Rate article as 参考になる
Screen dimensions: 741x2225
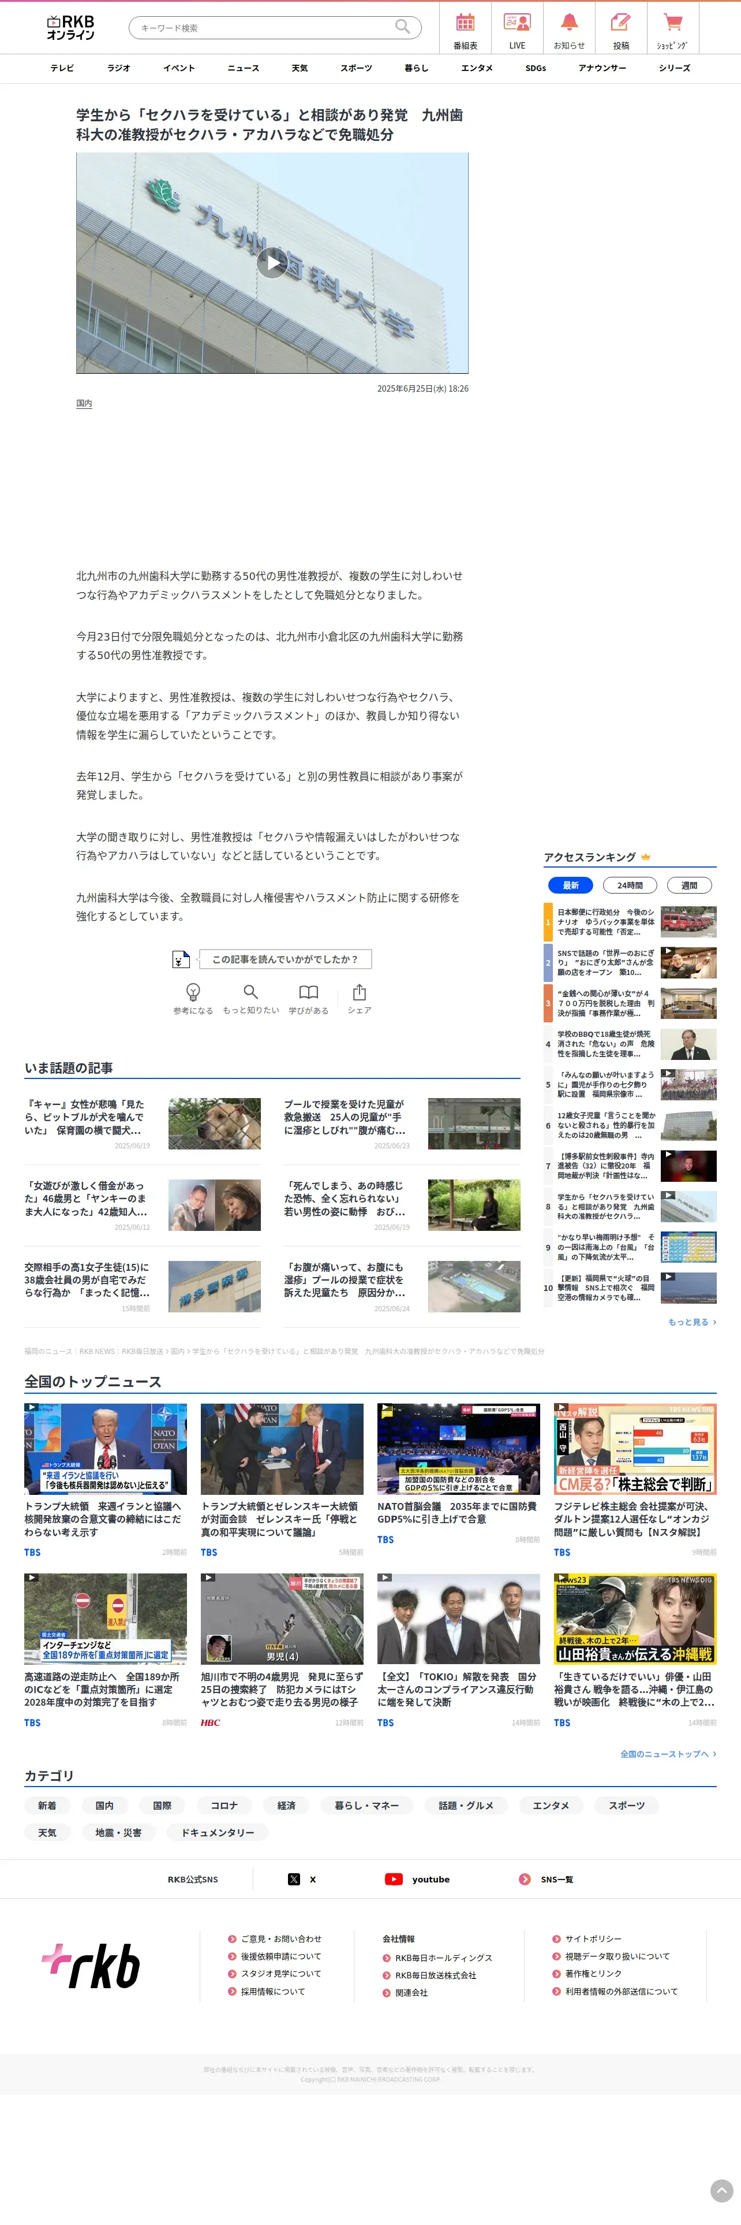coord(193,999)
